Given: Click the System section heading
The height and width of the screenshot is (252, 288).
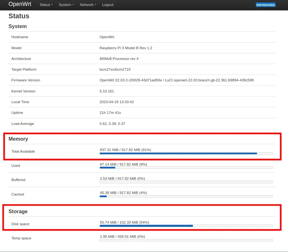Looking at the screenshot, I should pyautogui.click(x=18, y=26).
